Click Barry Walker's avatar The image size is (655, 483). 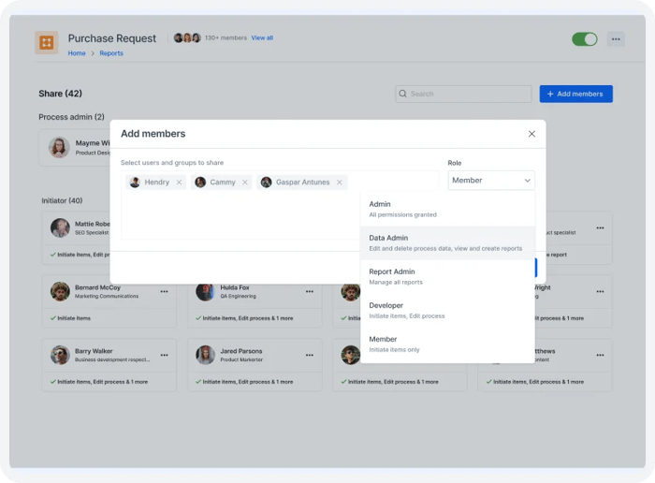[x=60, y=355]
